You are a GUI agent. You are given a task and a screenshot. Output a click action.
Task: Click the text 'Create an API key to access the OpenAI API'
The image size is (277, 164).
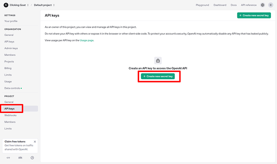click(158, 68)
